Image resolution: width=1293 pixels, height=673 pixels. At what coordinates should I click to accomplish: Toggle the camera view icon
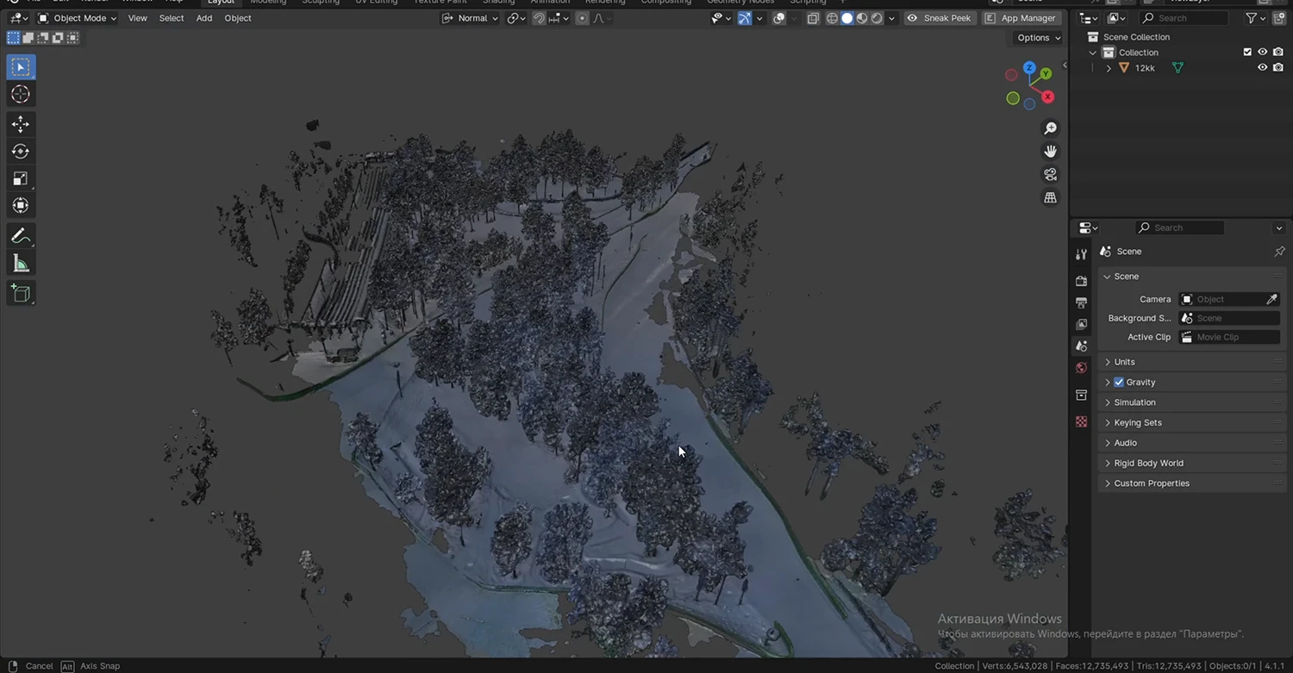[1050, 174]
